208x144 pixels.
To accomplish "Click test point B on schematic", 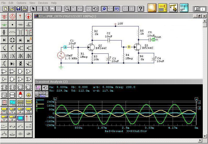I will coord(129,47).
